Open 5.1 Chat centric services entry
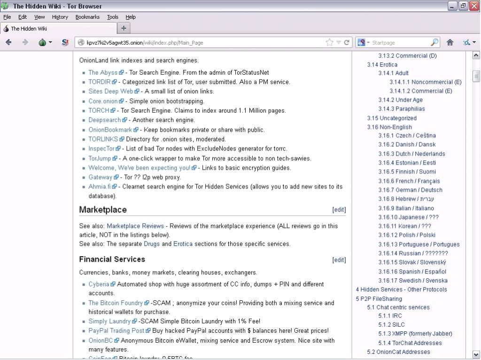481x360 pixels. pos(398,307)
